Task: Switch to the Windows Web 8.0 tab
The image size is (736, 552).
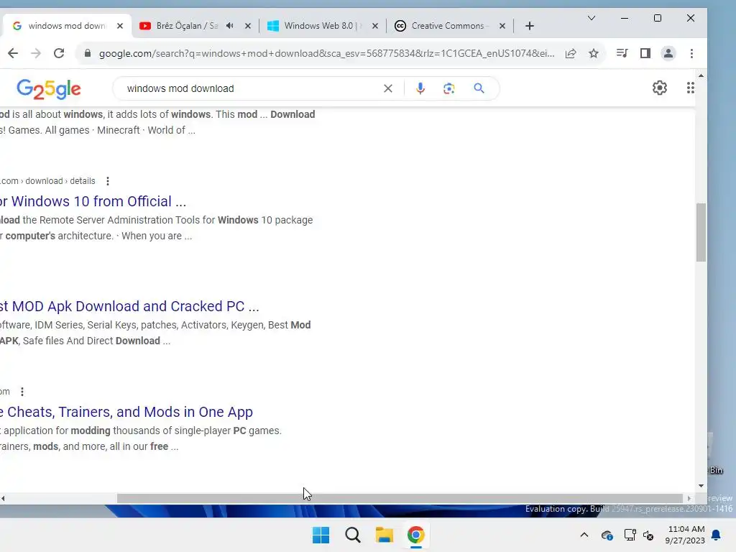Action: [320, 26]
